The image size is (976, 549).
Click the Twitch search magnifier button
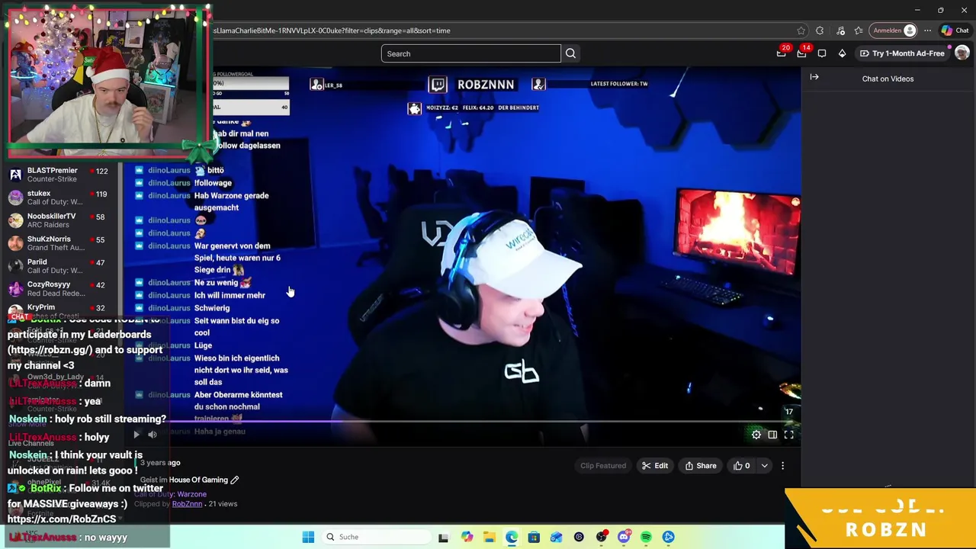click(x=570, y=53)
